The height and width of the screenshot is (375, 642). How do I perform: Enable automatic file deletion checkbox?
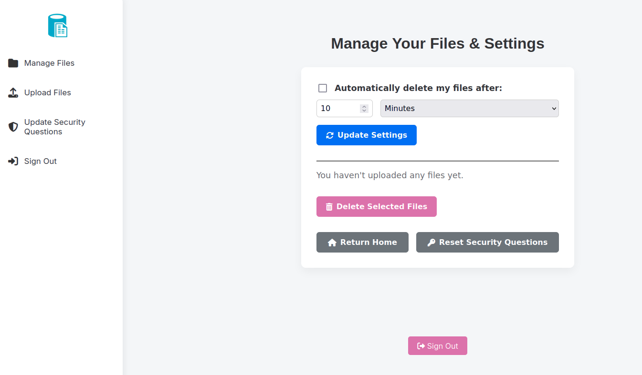[x=323, y=88]
